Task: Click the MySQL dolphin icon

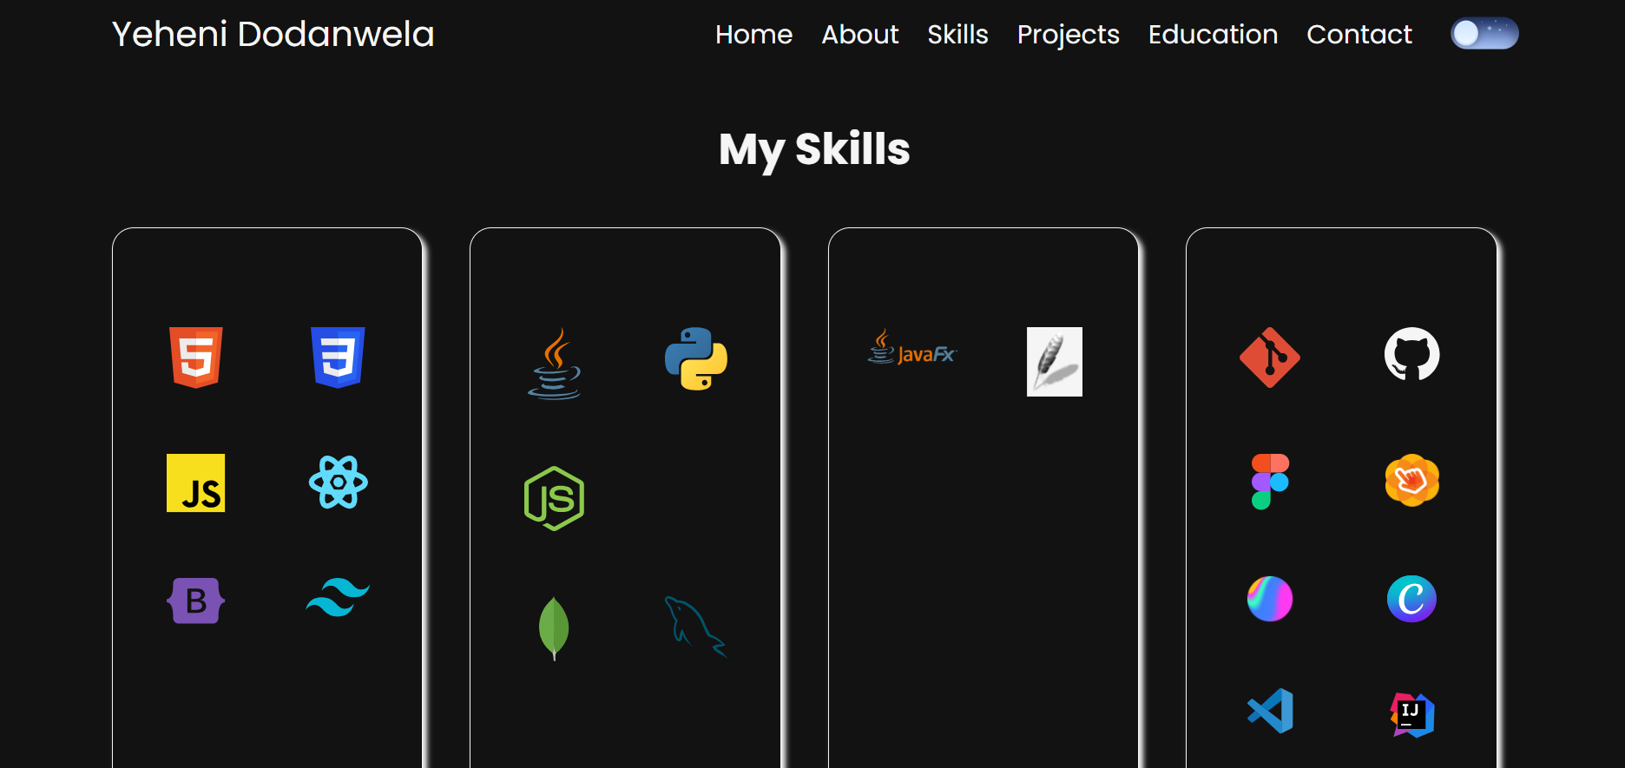Action: pos(695,627)
